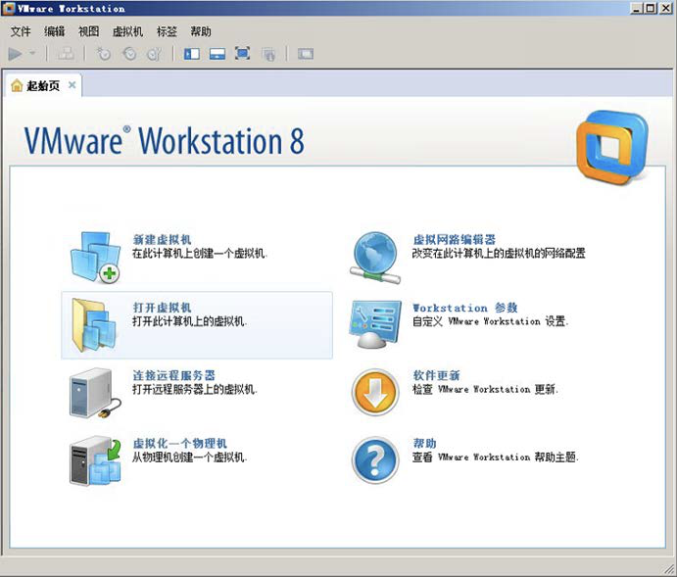Click the Ctrl+Alt+Del send toolbar icon
The width and height of the screenshot is (677, 577).
click(x=66, y=54)
